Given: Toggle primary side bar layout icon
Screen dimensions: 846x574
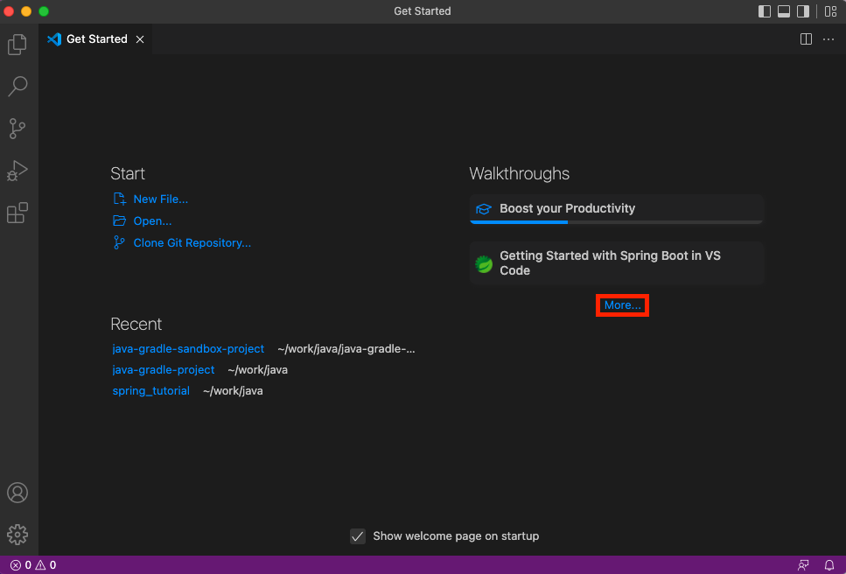Looking at the screenshot, I should pos(765,11).
